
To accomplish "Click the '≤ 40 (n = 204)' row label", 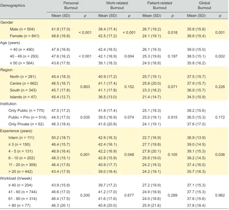I will 20,185.
